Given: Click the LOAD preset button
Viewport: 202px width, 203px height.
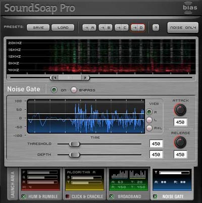Looking at the screenshot, I should (63, 28).
